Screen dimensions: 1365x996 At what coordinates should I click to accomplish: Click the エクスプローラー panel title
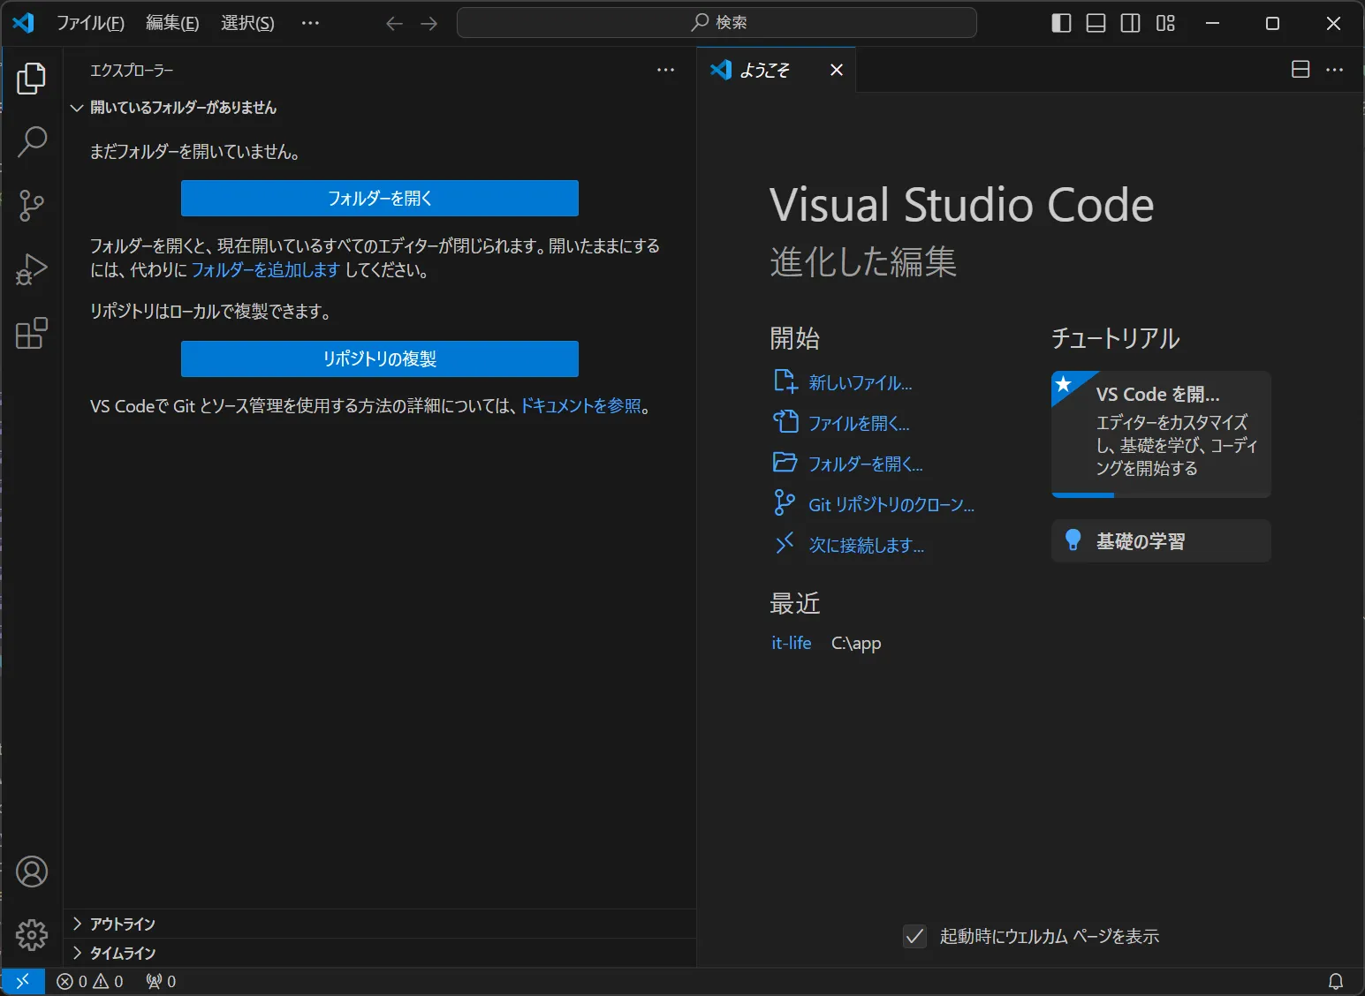coord(132,70)
